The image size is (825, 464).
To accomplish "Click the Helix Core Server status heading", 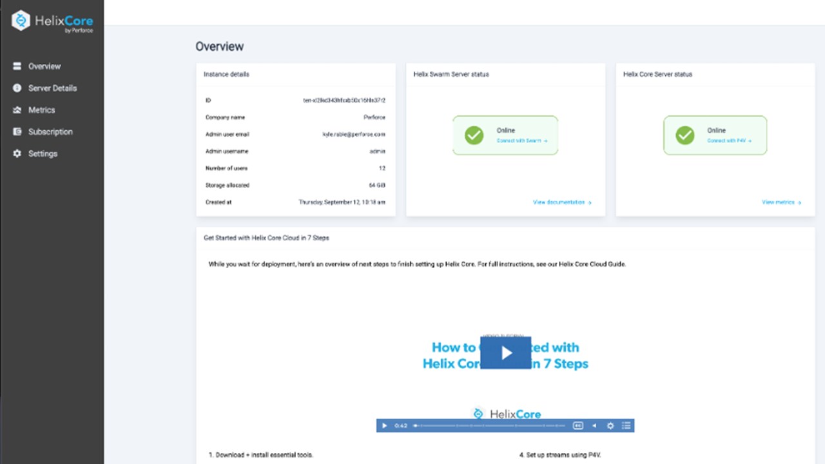I will [x=657, y=74].
